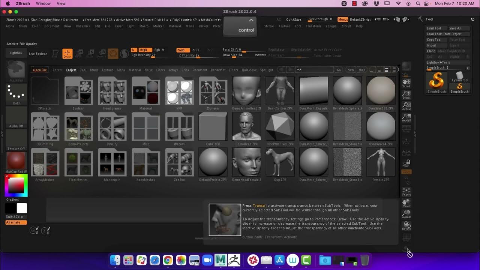Click the Zoom canvas icon
The width and height of the screenshot is (480, 270).
(406, 94)
